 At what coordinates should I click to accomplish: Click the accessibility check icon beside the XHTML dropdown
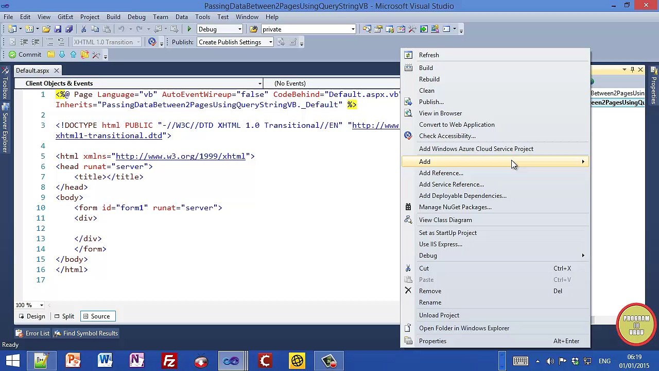click(152, 42)
